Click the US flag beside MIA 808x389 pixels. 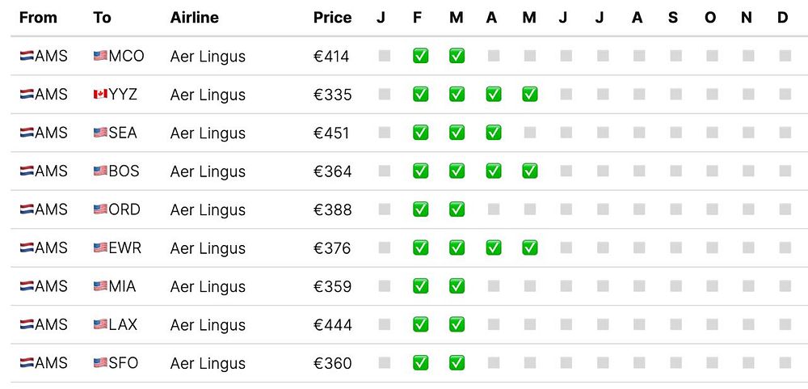click(x=100, y=286)
